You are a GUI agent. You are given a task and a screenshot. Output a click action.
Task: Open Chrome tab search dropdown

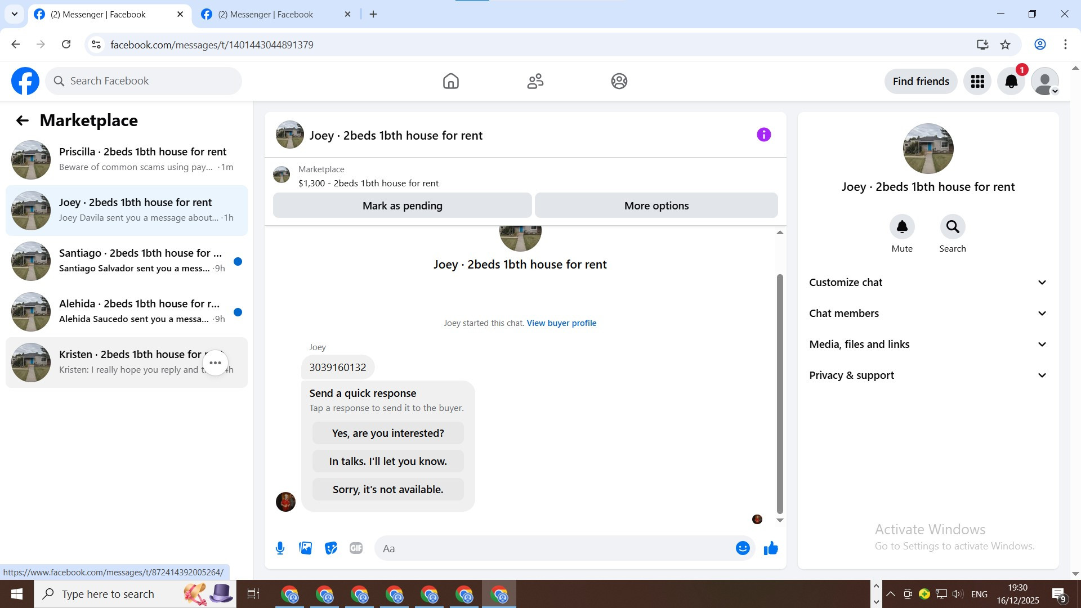pos(15,14)
